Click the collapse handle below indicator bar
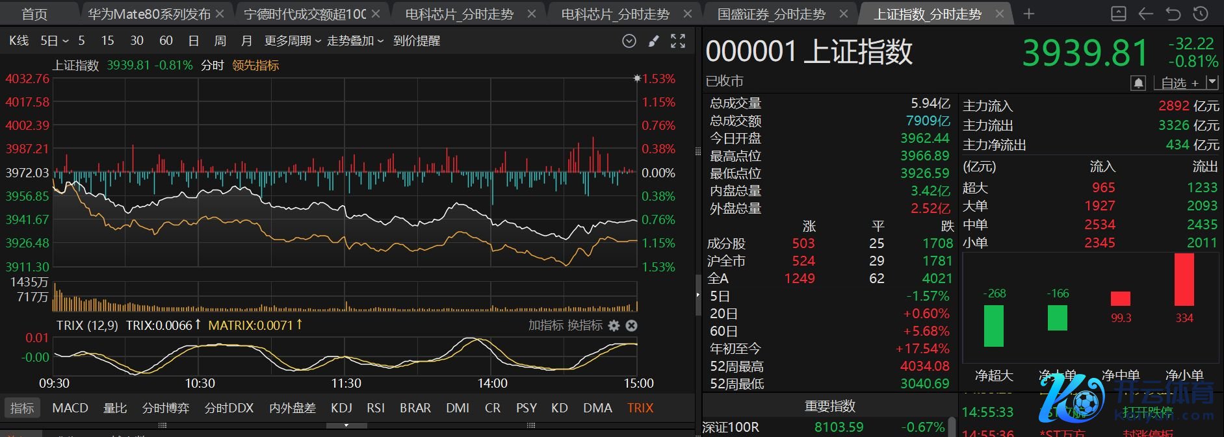Screen dimensions: 1224x437 pos(346,425)
